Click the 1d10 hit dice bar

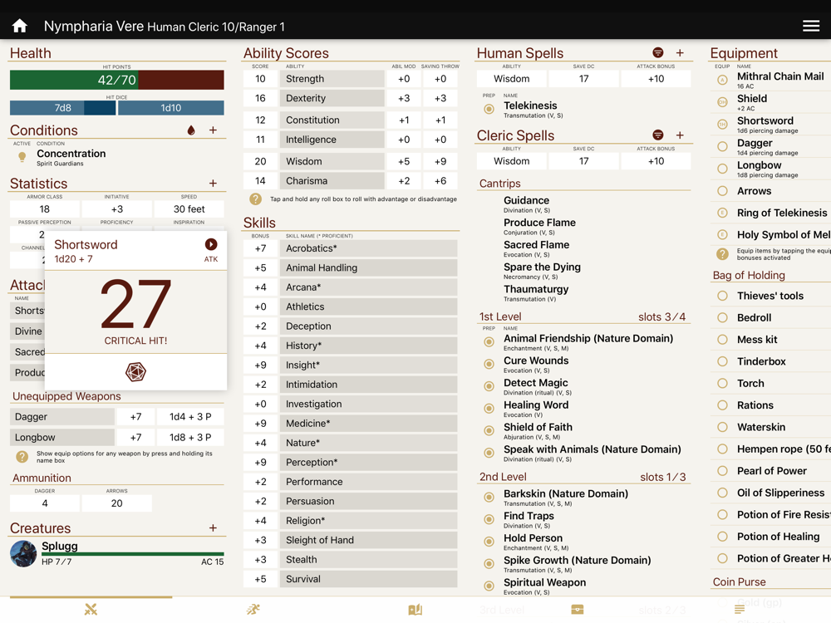click(170, 107)
